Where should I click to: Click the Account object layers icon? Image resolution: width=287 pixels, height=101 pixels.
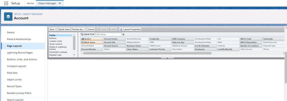[x=8, y=16]
